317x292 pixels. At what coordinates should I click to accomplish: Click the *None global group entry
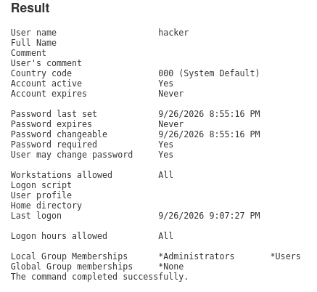pyautogui.click(x=171, y=267)
